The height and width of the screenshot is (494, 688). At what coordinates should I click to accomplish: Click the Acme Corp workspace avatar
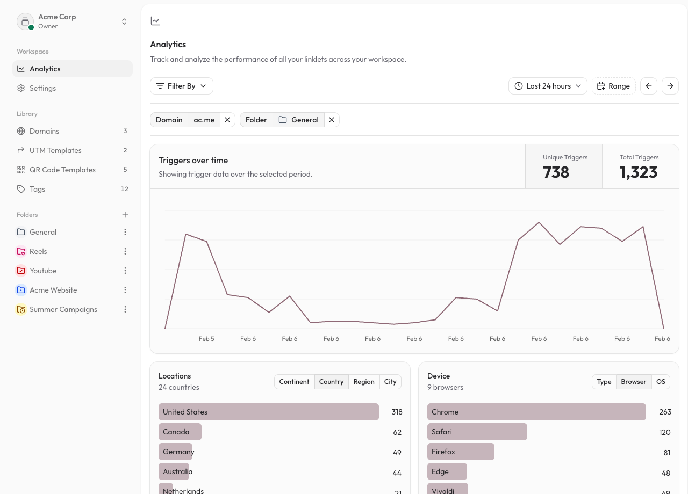(x=25, y=21)
